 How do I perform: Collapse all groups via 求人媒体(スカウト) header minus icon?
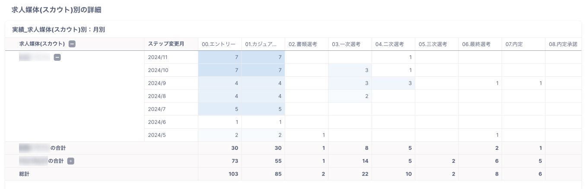click(x=72, y=43)
